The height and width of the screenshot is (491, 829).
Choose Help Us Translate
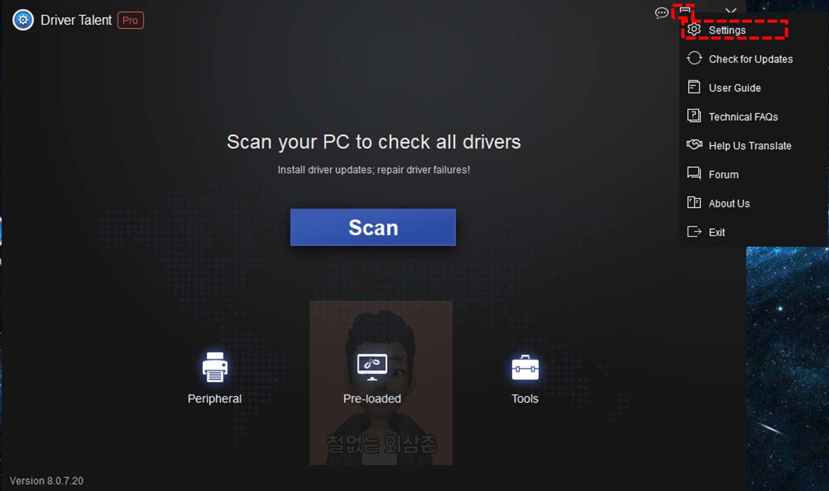[754, 145]
